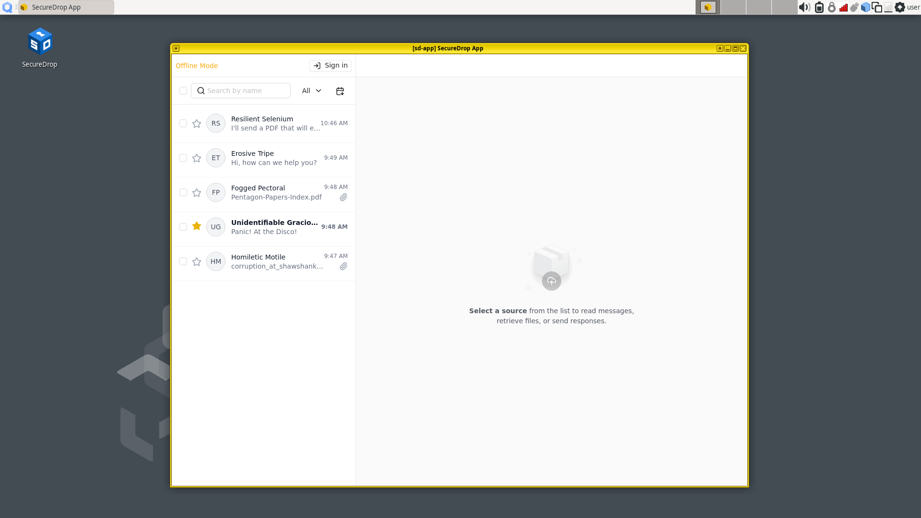The image size is (921, 518).
Task: Click the Sign in button
Action: (x=330, y=65)
